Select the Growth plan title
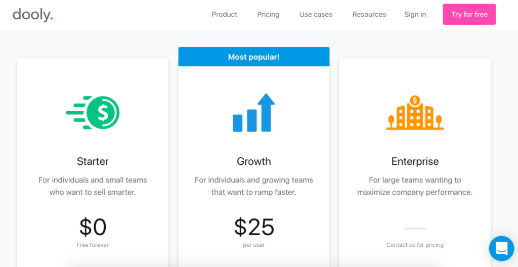 [x=254, y=161]
